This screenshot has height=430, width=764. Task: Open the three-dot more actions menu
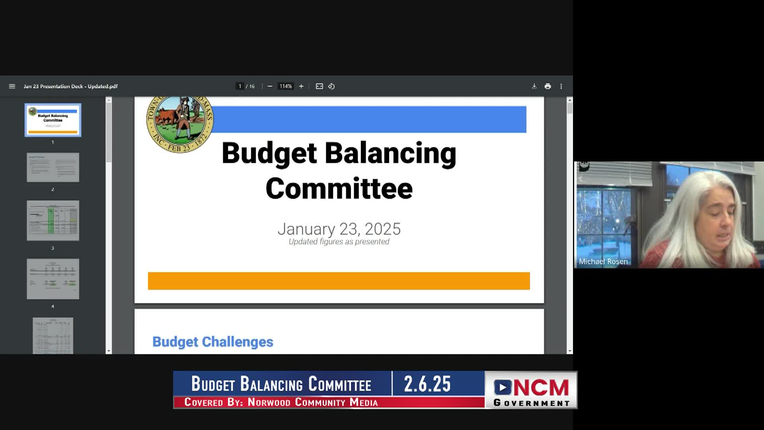561,86
